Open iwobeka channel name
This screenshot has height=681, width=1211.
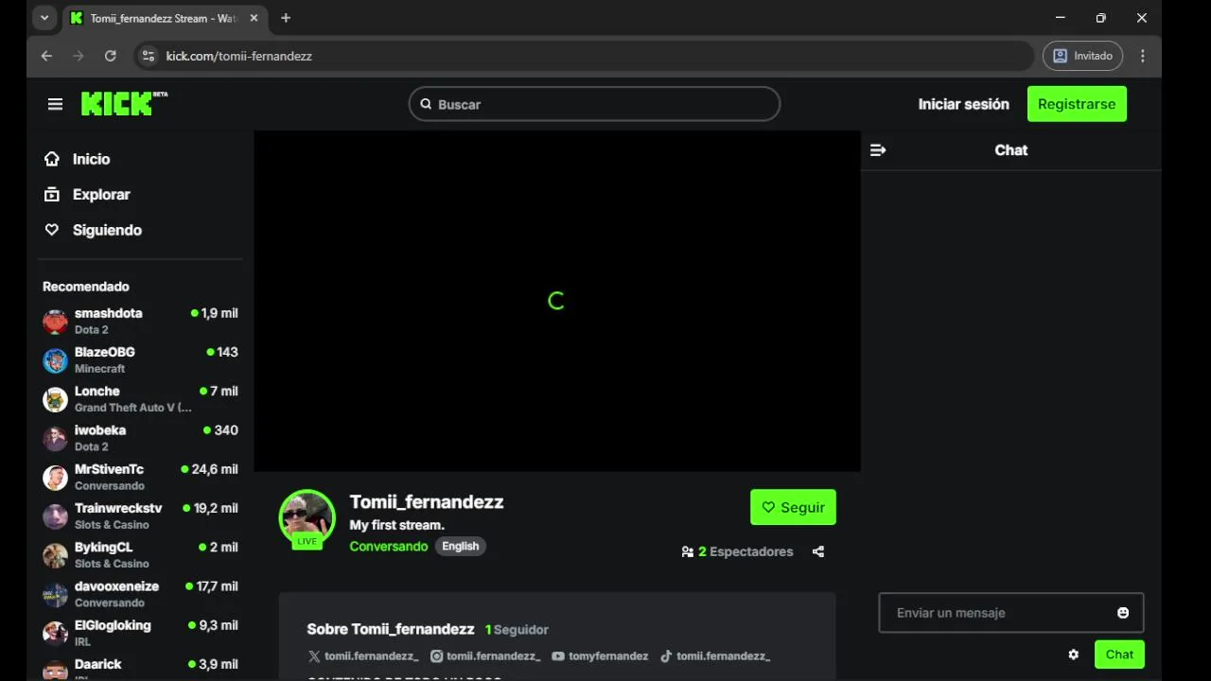(100, 429)
